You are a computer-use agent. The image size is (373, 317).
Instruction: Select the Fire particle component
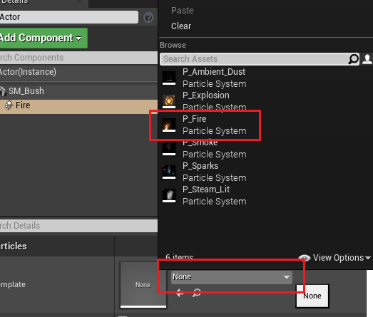click(78, 105)
